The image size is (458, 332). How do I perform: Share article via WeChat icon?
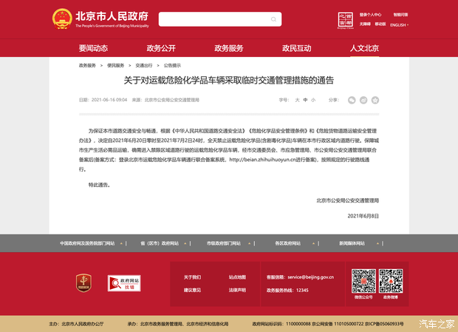click(352, 101)
